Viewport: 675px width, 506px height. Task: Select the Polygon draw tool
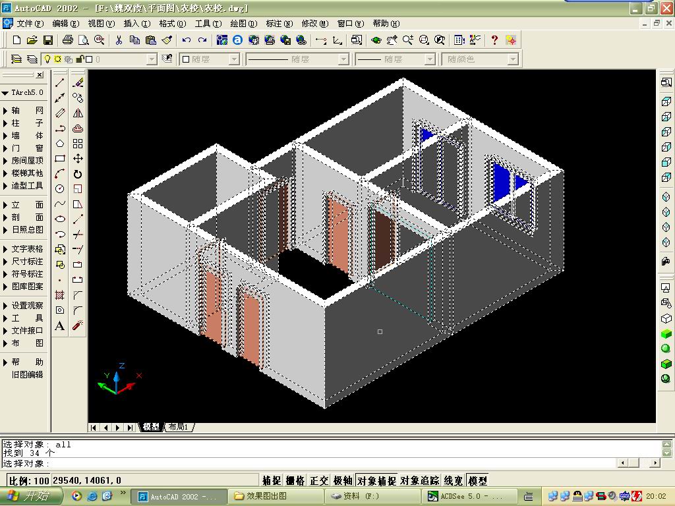pos(60,143)
